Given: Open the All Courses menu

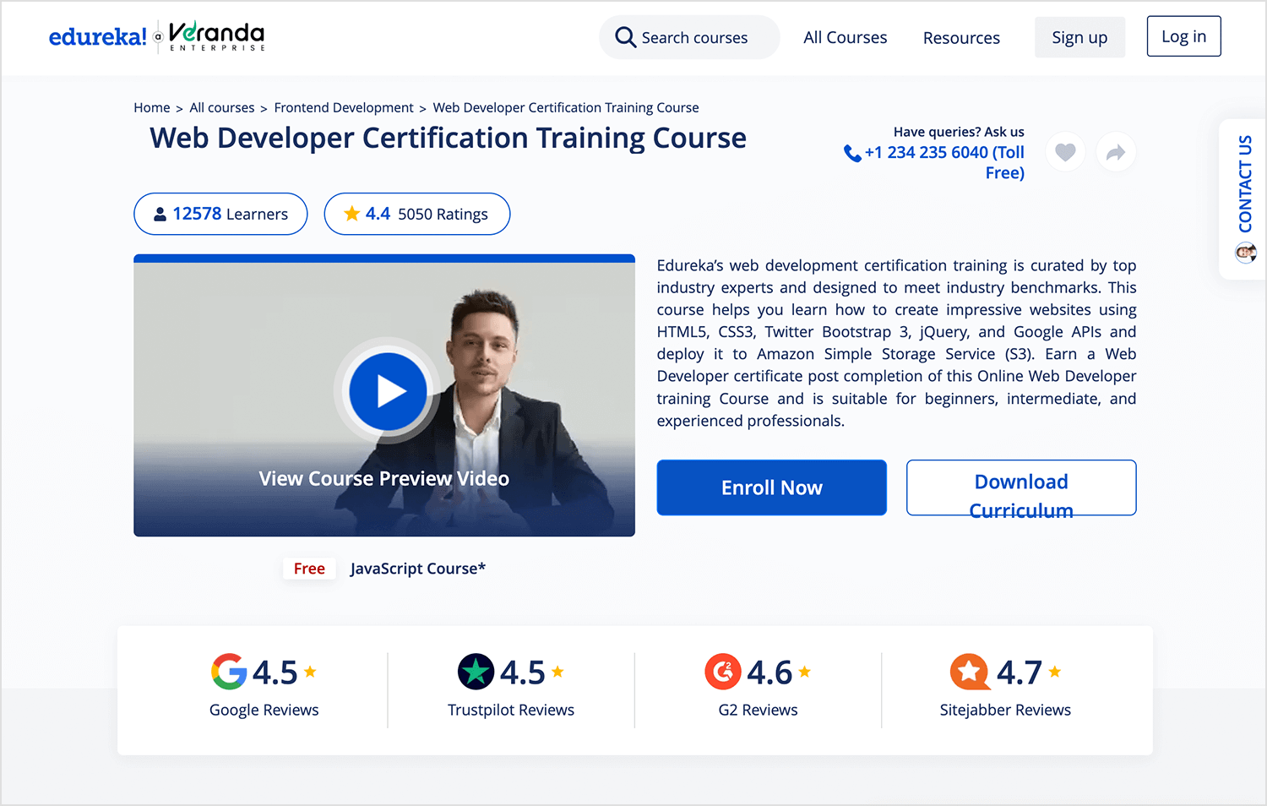Looking at the screenshot, I should [845, 37].
